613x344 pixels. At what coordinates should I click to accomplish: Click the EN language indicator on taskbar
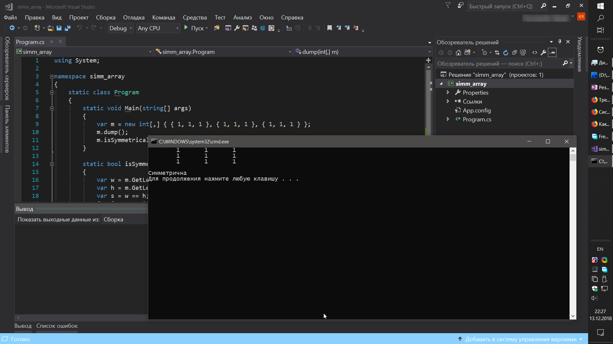pyautogui.click(x=600, y=249)
